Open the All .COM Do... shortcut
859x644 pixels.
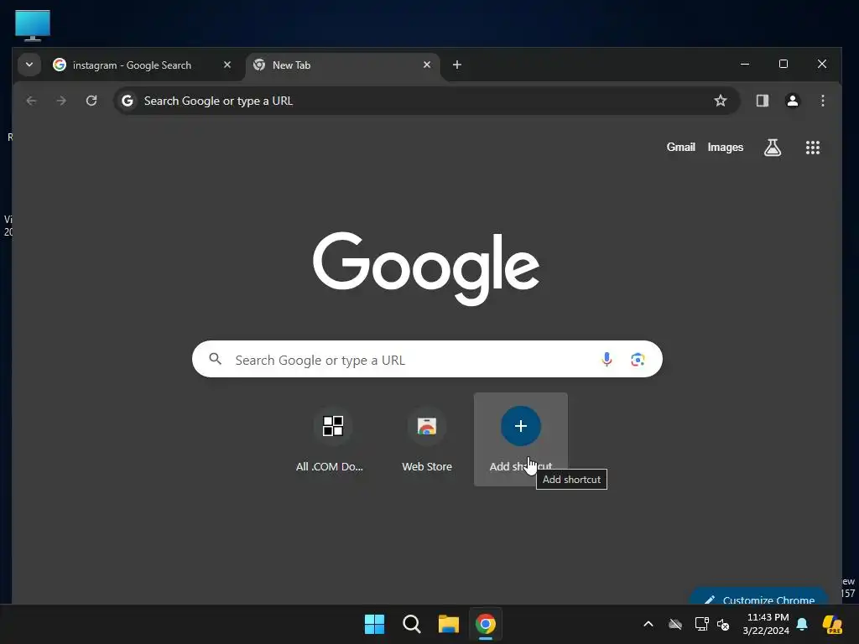coord(332,439)
